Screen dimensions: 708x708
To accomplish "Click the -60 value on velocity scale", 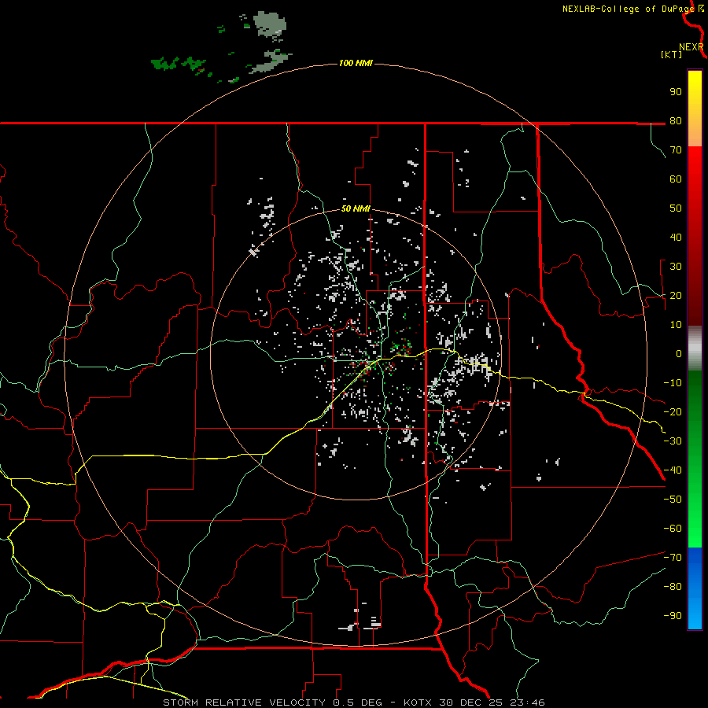I will pyautogui.click(x=673, y=529).
